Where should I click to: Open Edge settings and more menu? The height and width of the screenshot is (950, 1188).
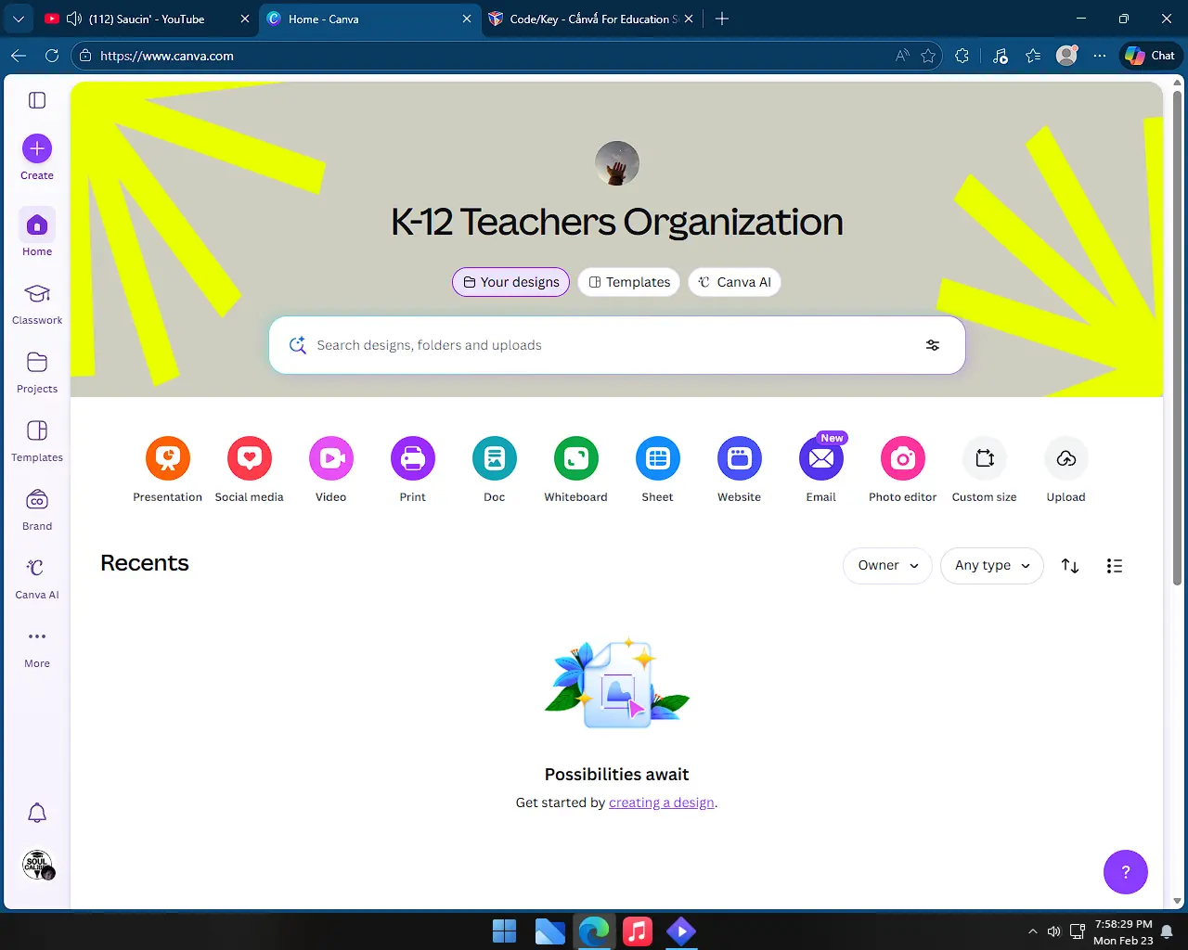tap(1100, 56)
